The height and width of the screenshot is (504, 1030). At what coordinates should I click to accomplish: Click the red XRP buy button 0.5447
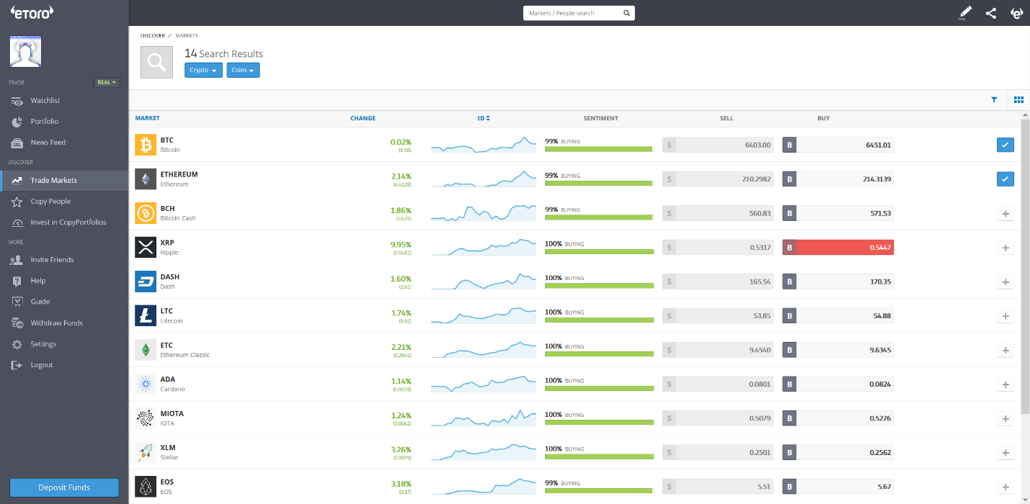(x=838, y=248)
